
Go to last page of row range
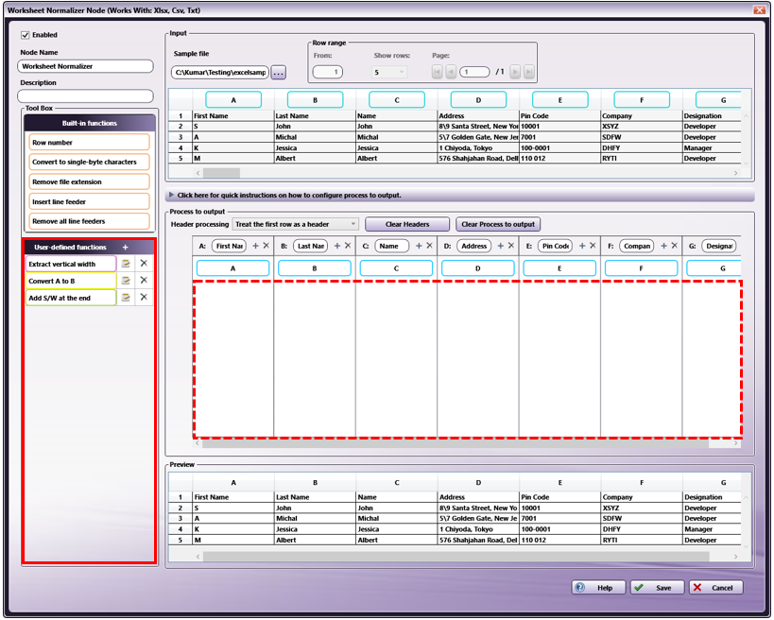point(528,72)
